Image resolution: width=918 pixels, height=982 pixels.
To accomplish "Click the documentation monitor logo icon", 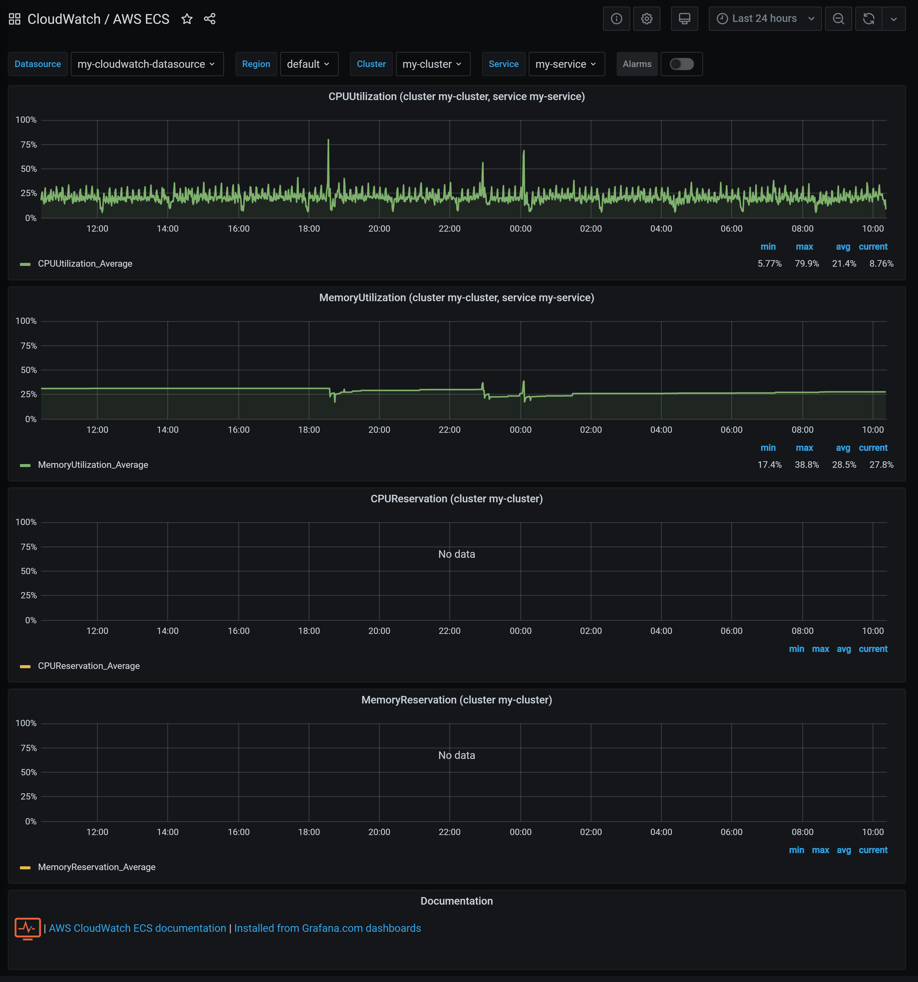I will (28, 928).
